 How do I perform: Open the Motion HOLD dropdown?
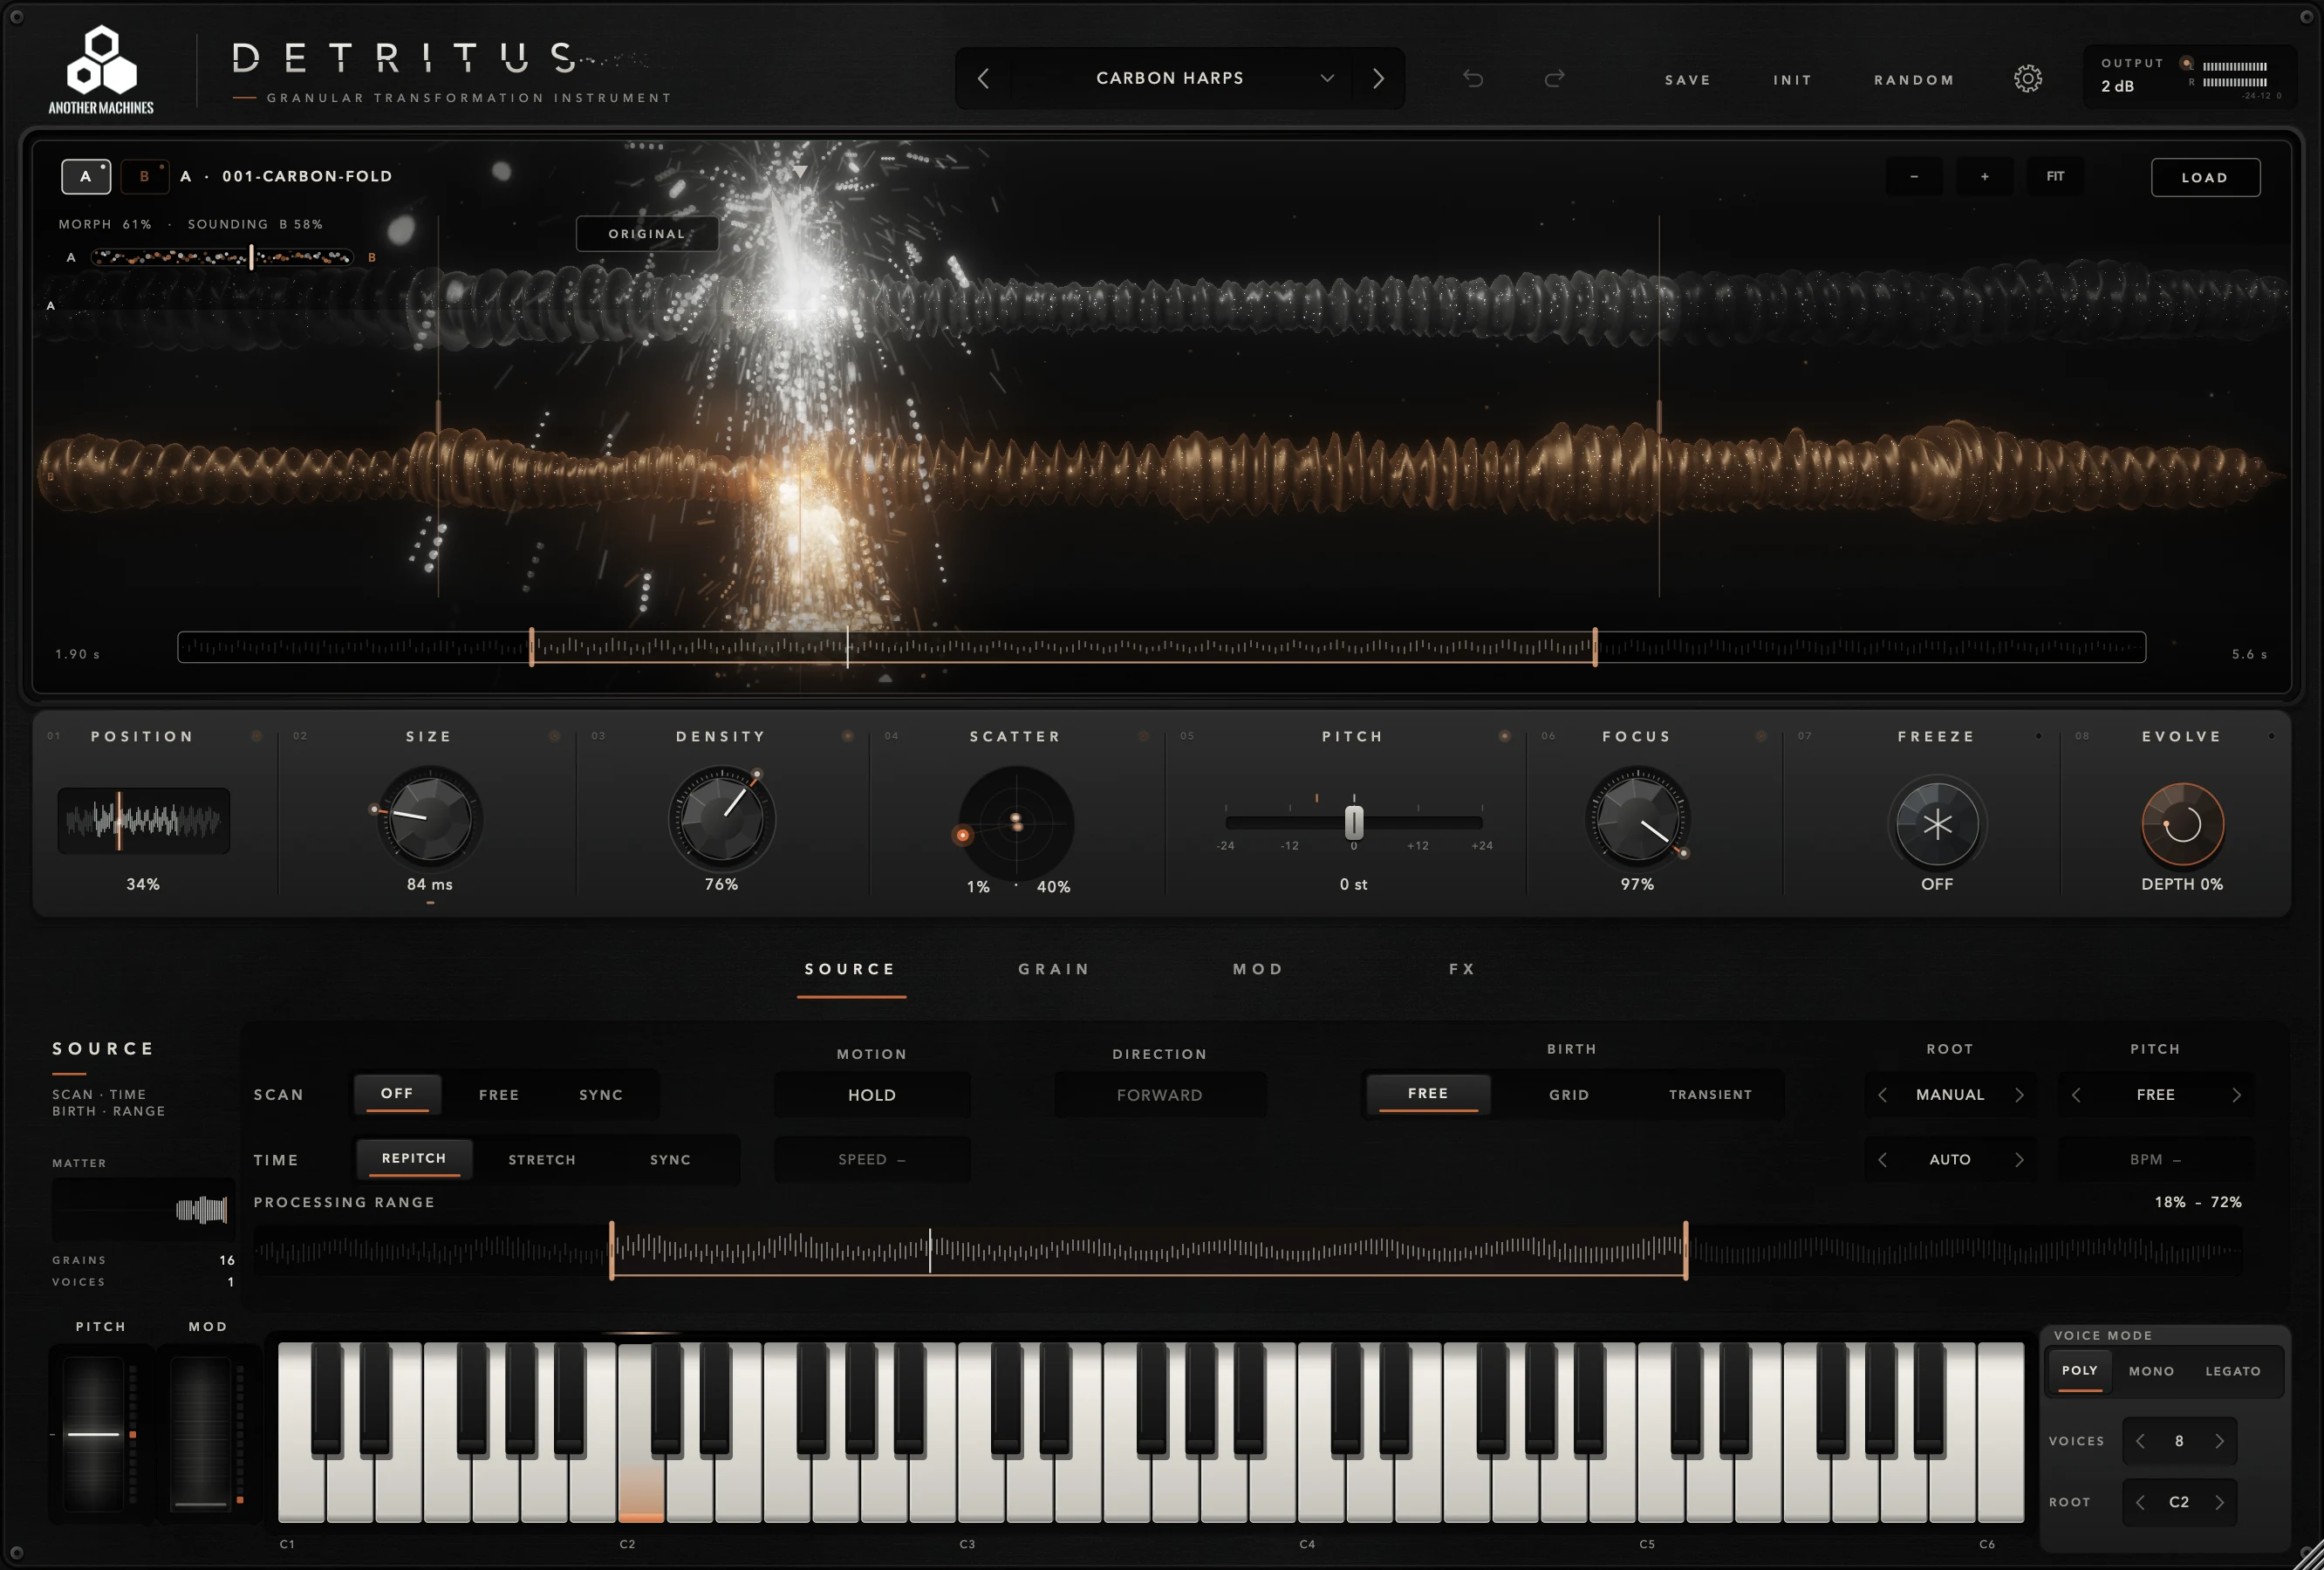[872, 1095]
